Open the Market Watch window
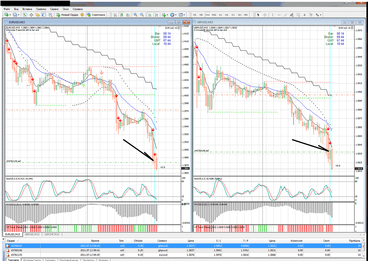This screenshot has width=368, height=261. 25,15
